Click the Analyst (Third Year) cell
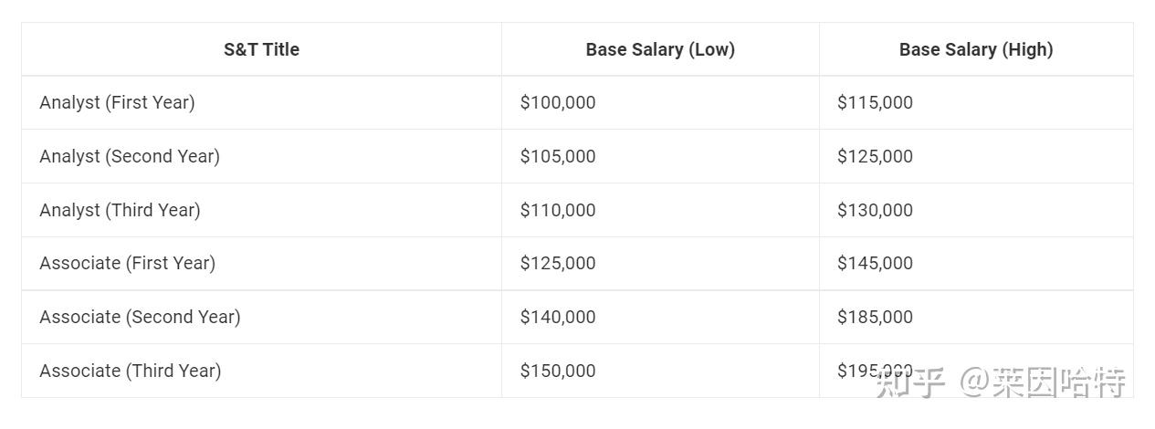 point(120,210)
